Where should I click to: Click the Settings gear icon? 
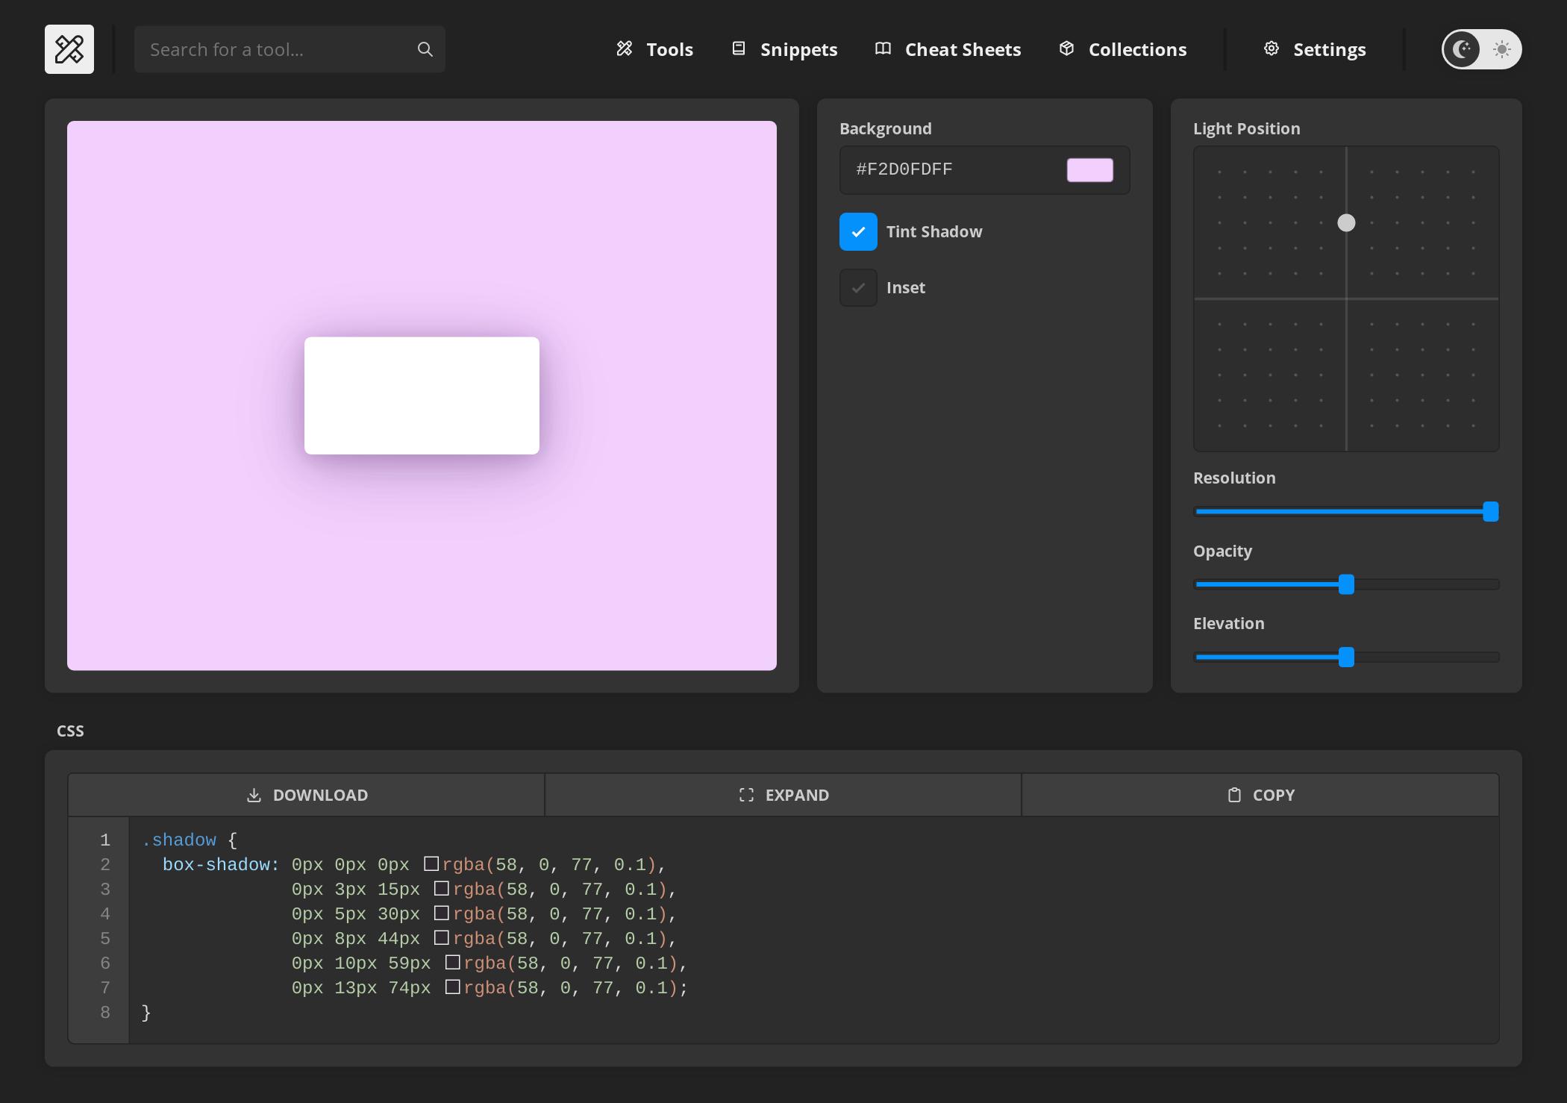[1272, 48]
